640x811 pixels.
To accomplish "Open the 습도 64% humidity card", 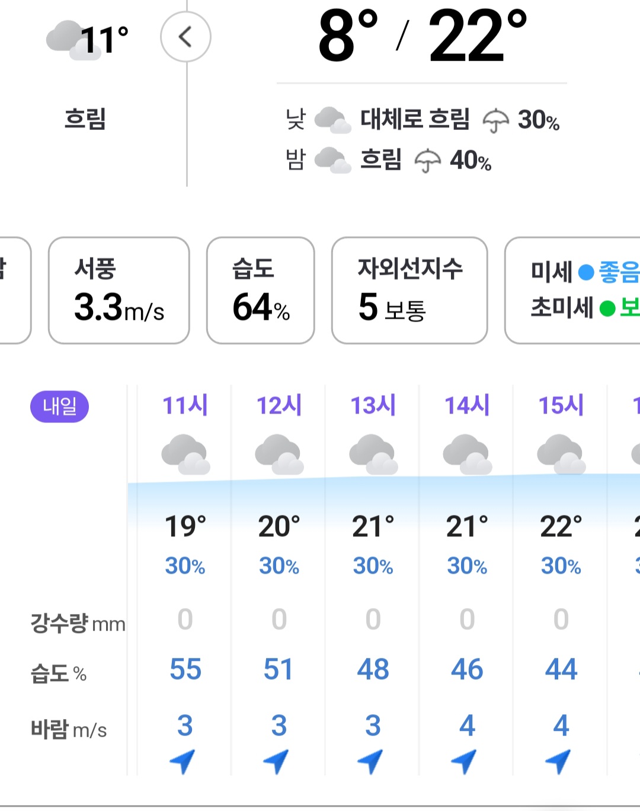I will [261, 290].
